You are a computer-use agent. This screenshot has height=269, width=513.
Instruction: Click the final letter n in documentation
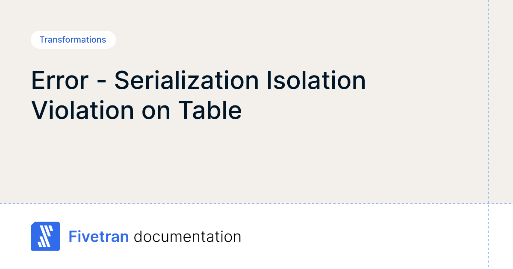pos(236,237)
